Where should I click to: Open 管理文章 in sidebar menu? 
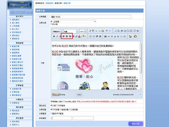tap(16, 46)
